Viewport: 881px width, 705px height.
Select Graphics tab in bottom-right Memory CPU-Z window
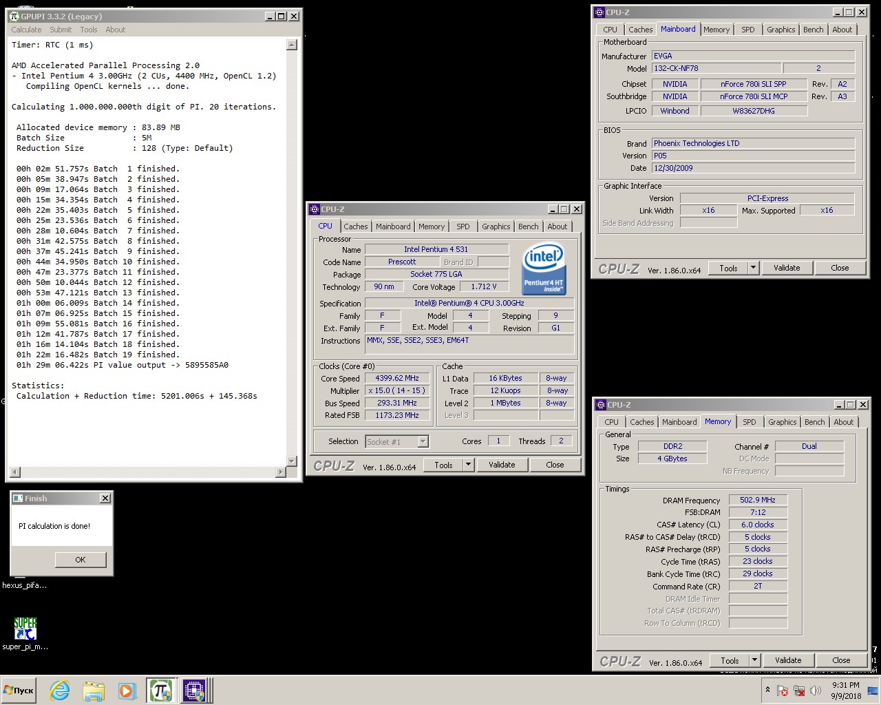coord(783,422)
